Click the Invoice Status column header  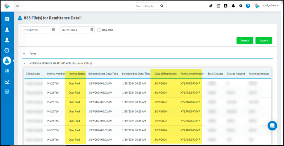pyautogui.click(x=77, y=74)
